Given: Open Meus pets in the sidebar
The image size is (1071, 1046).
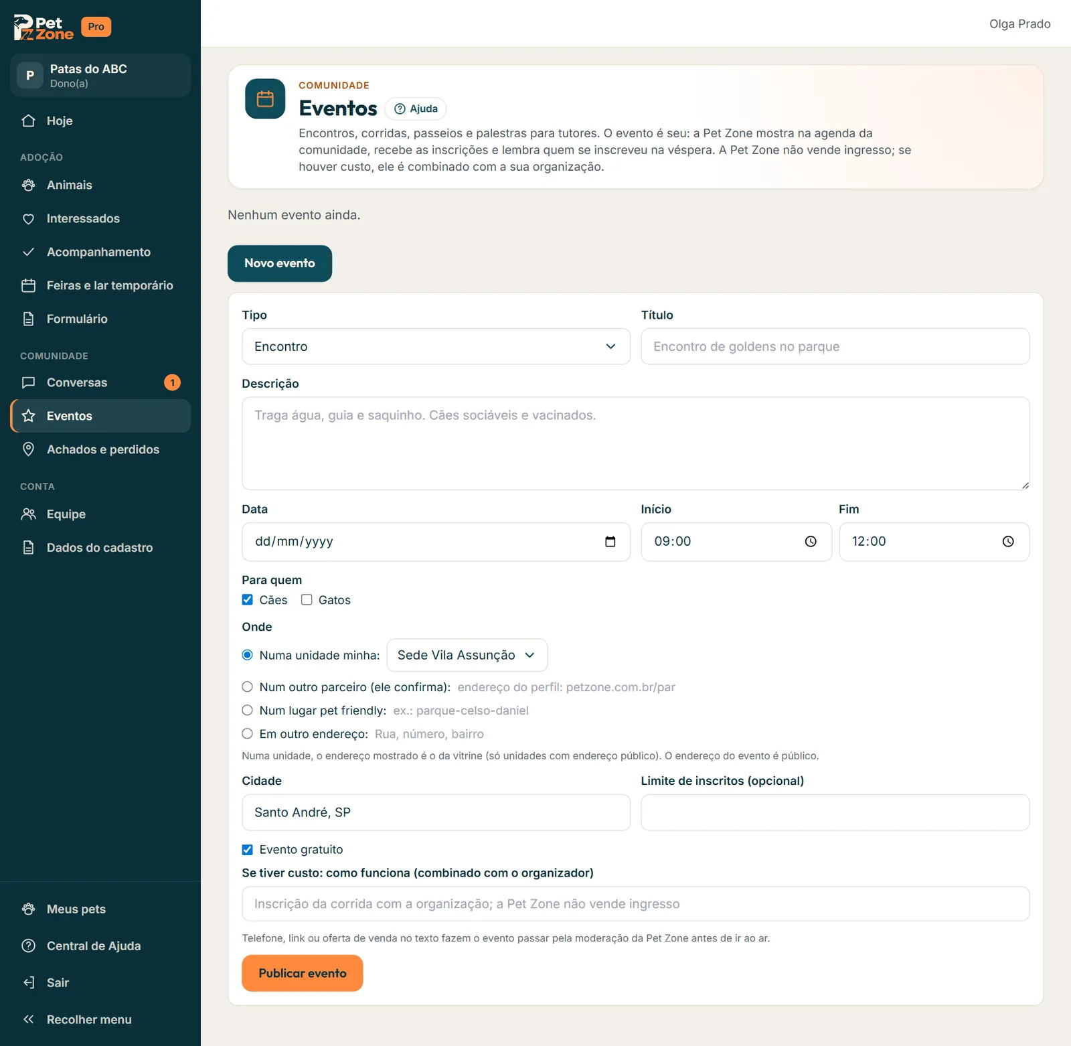Looking at the screenshot, I should click(x=100, y=909).
